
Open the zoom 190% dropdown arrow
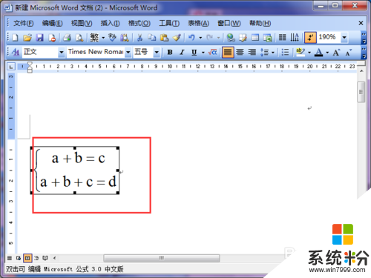tap(344, 38)
